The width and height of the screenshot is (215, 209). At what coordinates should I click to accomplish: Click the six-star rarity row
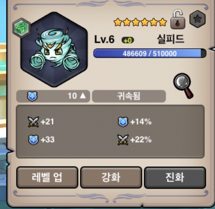(x=140, y=22)
